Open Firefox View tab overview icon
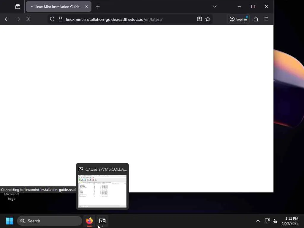The height and width of the screenshot is (228, 304). (x=18, y=7)
